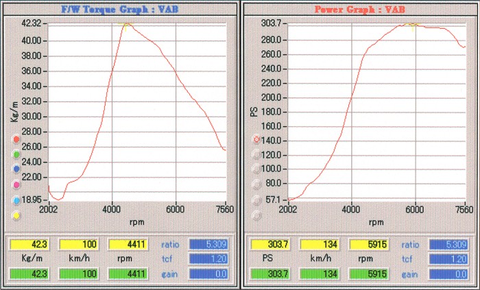Image resolution: width=480 pixels, height=290 pixels.
Task: Select the yellow trace radio button in Torque Graph
Action: point(16,216)
